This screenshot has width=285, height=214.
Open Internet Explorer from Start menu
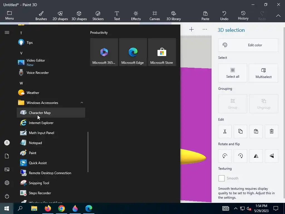tap(51, 123)
